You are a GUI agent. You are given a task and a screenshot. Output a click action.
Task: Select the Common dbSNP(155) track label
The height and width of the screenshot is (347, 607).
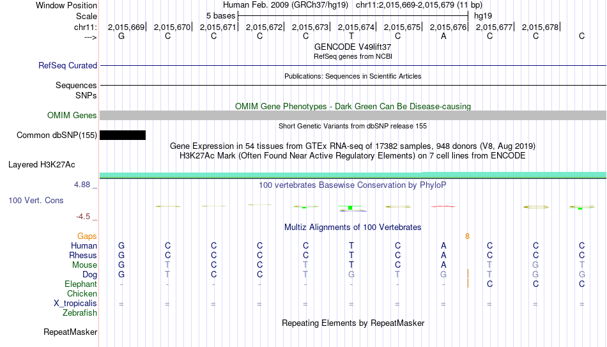click(56, 135)
